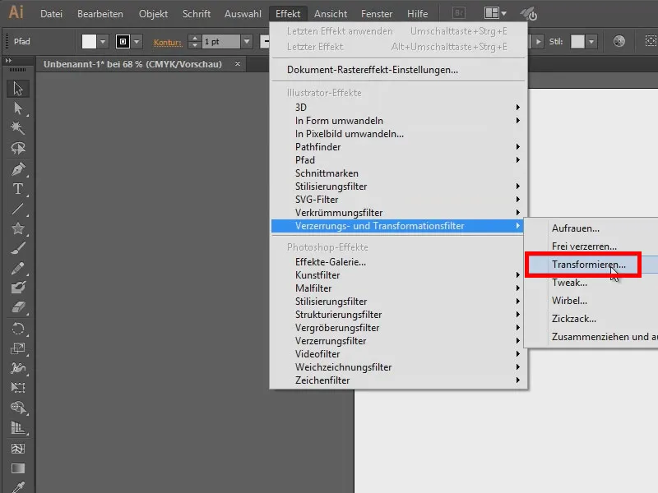Image resolution: width=658 pixels, height=493 pixels.
Task: Open the fill color dropdown arrow
Action: (x=103, y=42)
